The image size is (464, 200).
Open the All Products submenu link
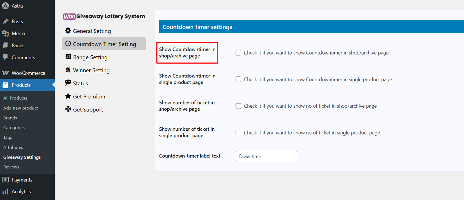tap(15, 98)
